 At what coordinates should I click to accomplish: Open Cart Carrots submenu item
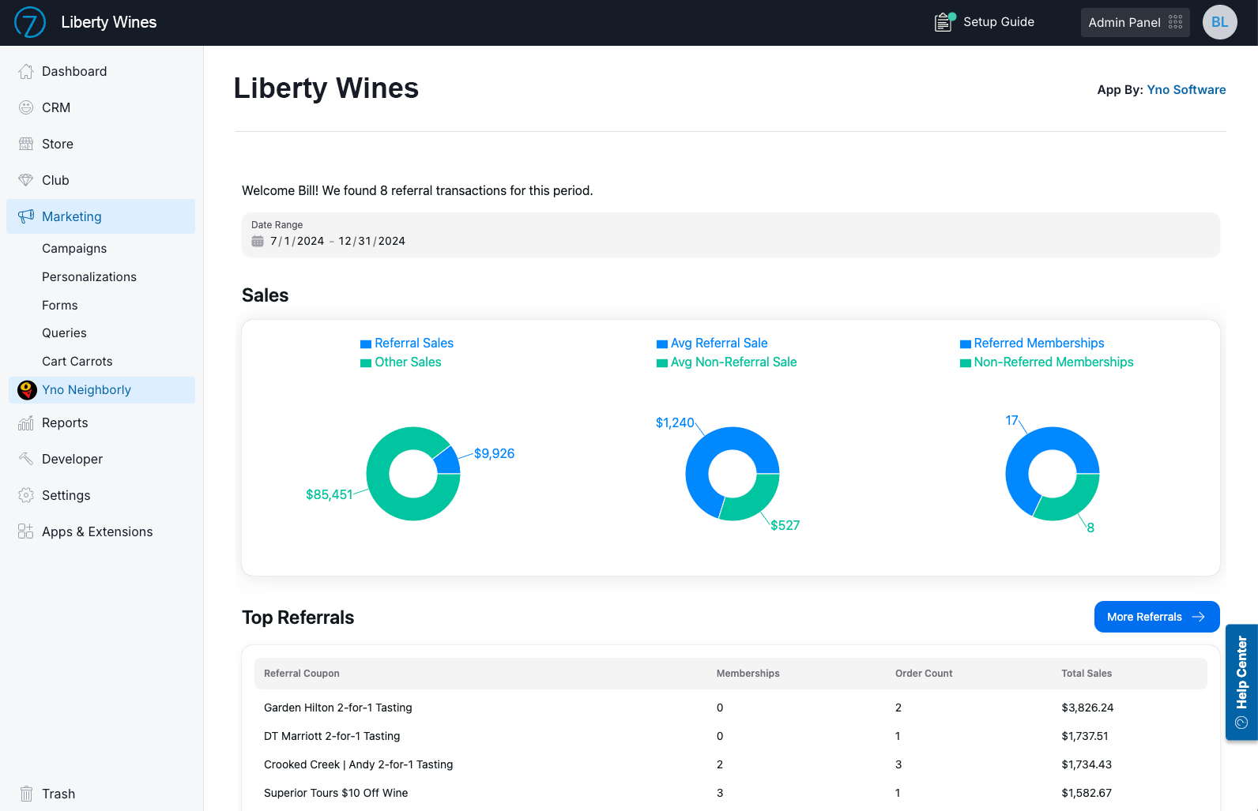click(77, 362)
